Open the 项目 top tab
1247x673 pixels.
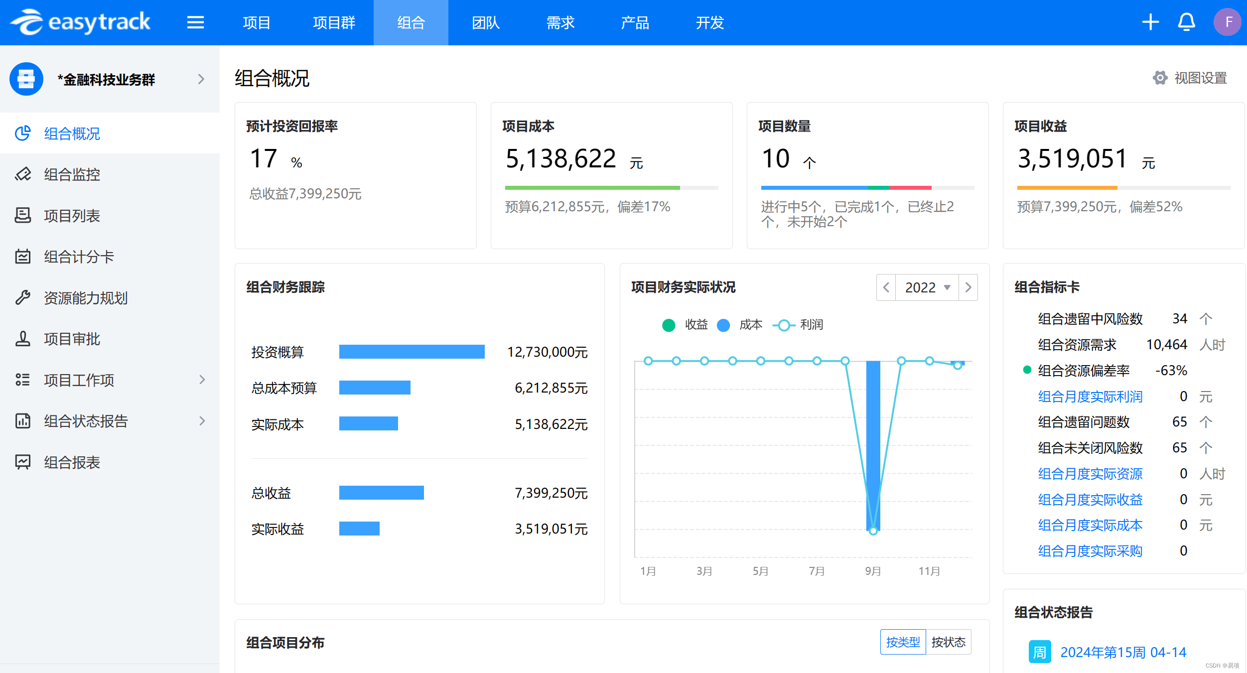point(257,22)
